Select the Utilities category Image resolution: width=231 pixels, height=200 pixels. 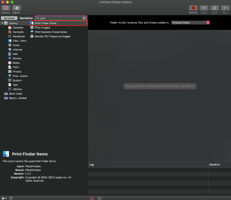point(15,89)
